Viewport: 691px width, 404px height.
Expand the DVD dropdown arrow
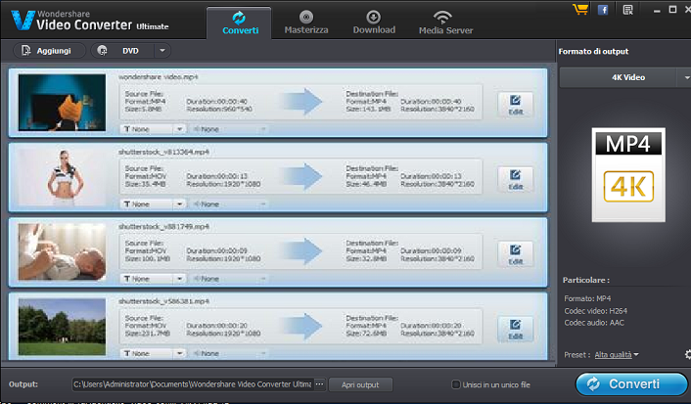[162, 51]
